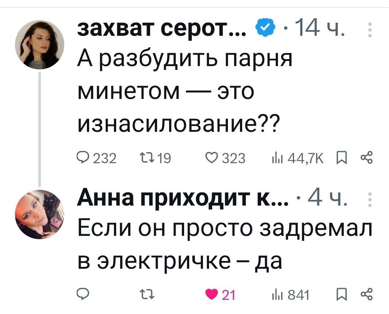Open three-dot menu on the first tweet
Screen dimensions: 389x314
370,31
